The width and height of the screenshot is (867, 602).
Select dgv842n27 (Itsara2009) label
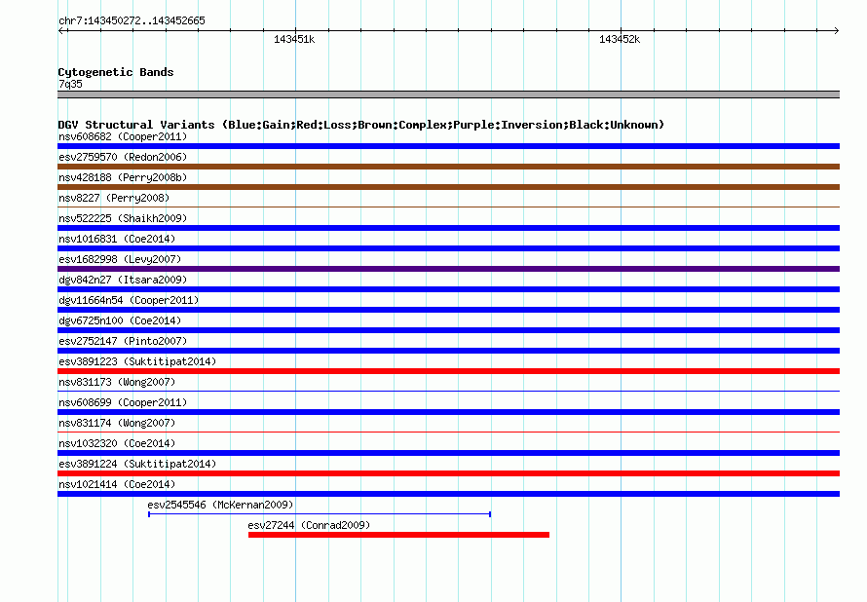[x=123, y=280]
